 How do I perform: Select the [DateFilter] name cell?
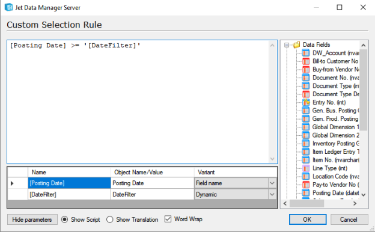point(69,195)
